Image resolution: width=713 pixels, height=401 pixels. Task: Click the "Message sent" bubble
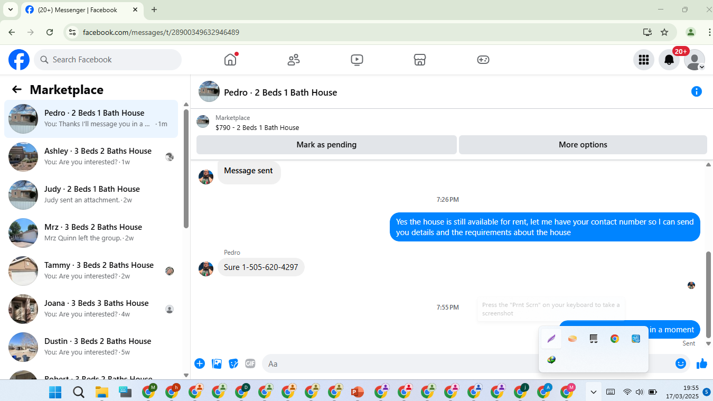click(x=249, y=172)
